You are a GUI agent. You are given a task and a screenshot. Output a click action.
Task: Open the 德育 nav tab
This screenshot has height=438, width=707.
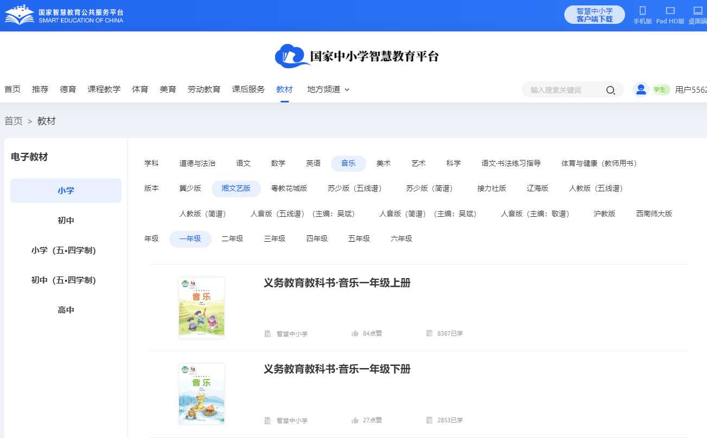68,89
